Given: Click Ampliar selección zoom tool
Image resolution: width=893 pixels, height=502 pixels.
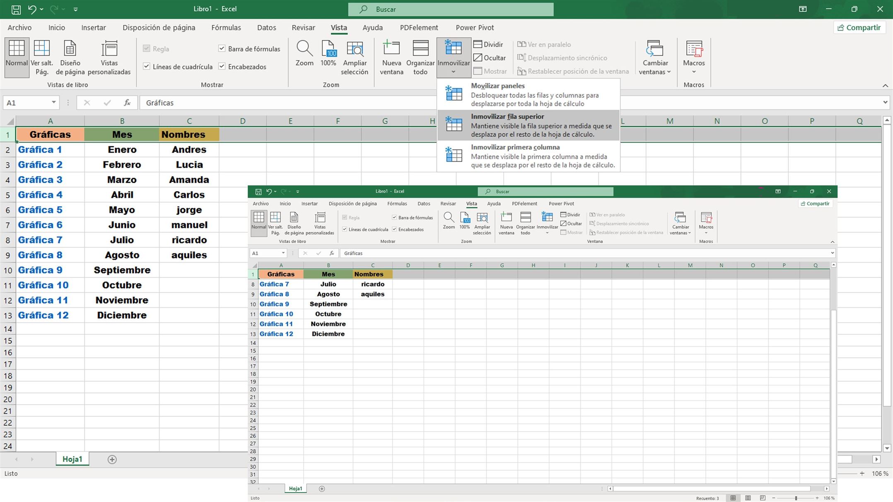Looking at the screenshot, I should pos(355,57).
